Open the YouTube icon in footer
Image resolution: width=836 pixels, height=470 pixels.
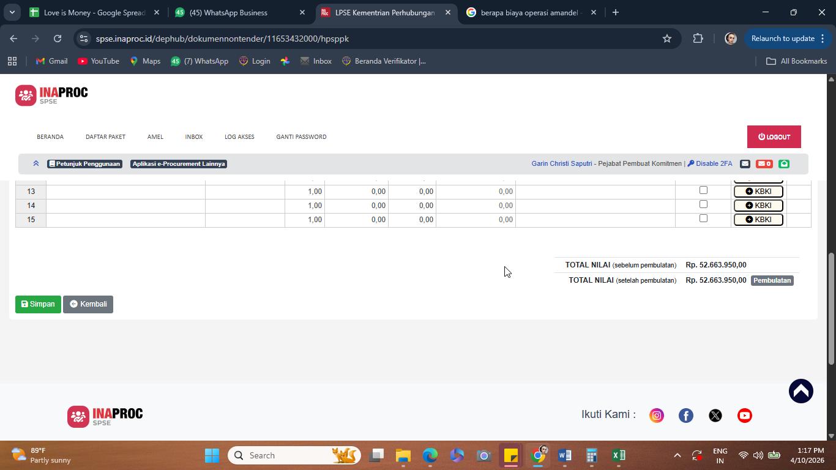coord(745,416)
